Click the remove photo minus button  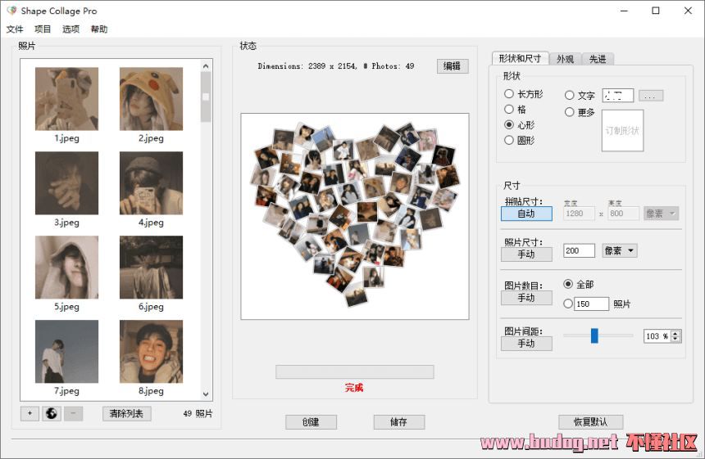click(73, 414)
